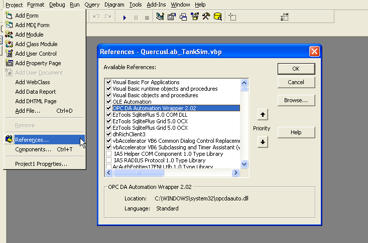Open the Properties Window toolbar icon
The width and height of the screenshot is (368, 243).
(172, 17)
